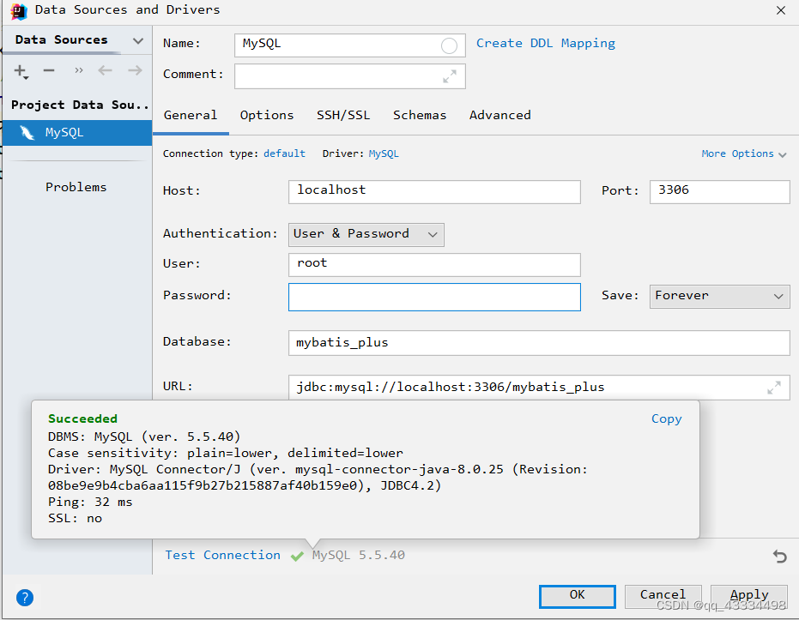Click the Cancel button
The height and width of the screenshot is (620, 799).
point(663,596)
